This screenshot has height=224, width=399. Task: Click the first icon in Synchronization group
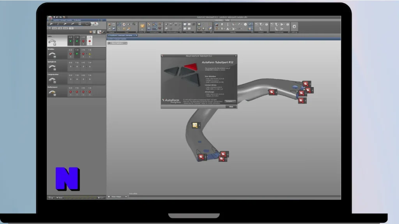[x=166, y=24]
